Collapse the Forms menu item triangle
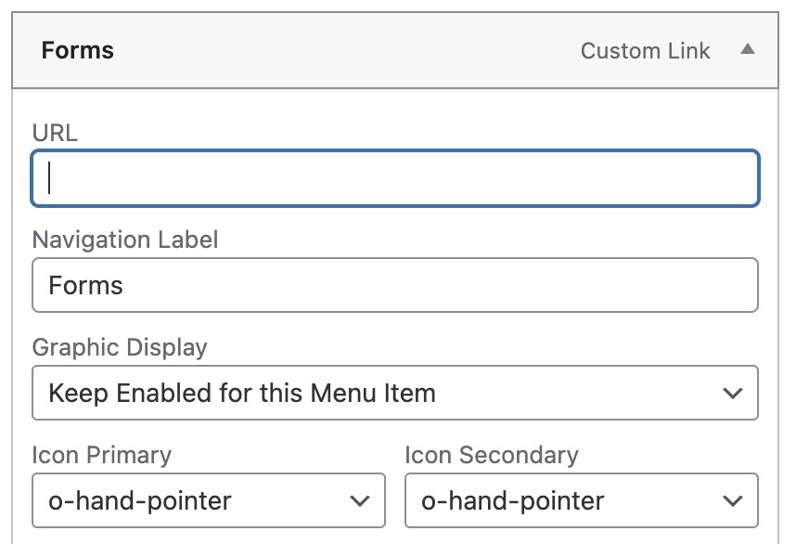This screenshot has width=809, height=544. [747, 50]
